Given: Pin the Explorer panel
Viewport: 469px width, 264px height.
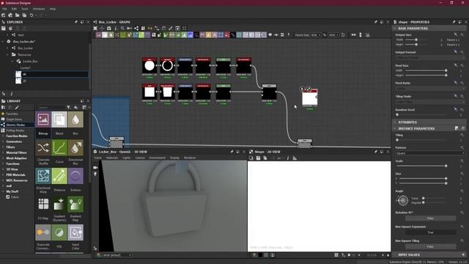Looking at the screenshot, I should 76,22.
